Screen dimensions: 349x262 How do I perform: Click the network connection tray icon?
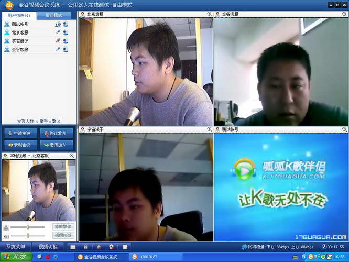pyautogui.click(x=317, y=257)
